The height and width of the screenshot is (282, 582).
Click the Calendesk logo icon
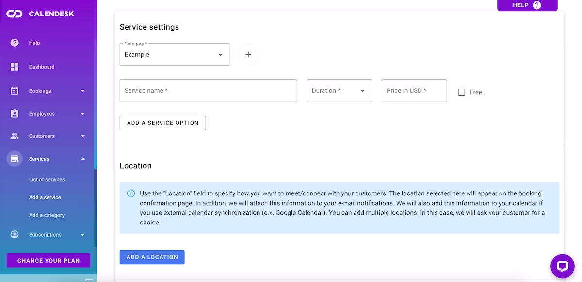(x=15, y=14)
